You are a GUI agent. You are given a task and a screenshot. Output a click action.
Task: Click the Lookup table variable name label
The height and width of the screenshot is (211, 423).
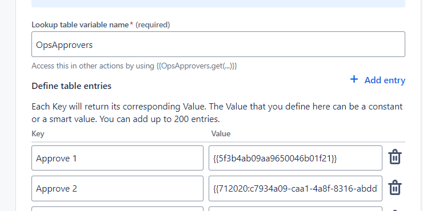coord(80,25)
